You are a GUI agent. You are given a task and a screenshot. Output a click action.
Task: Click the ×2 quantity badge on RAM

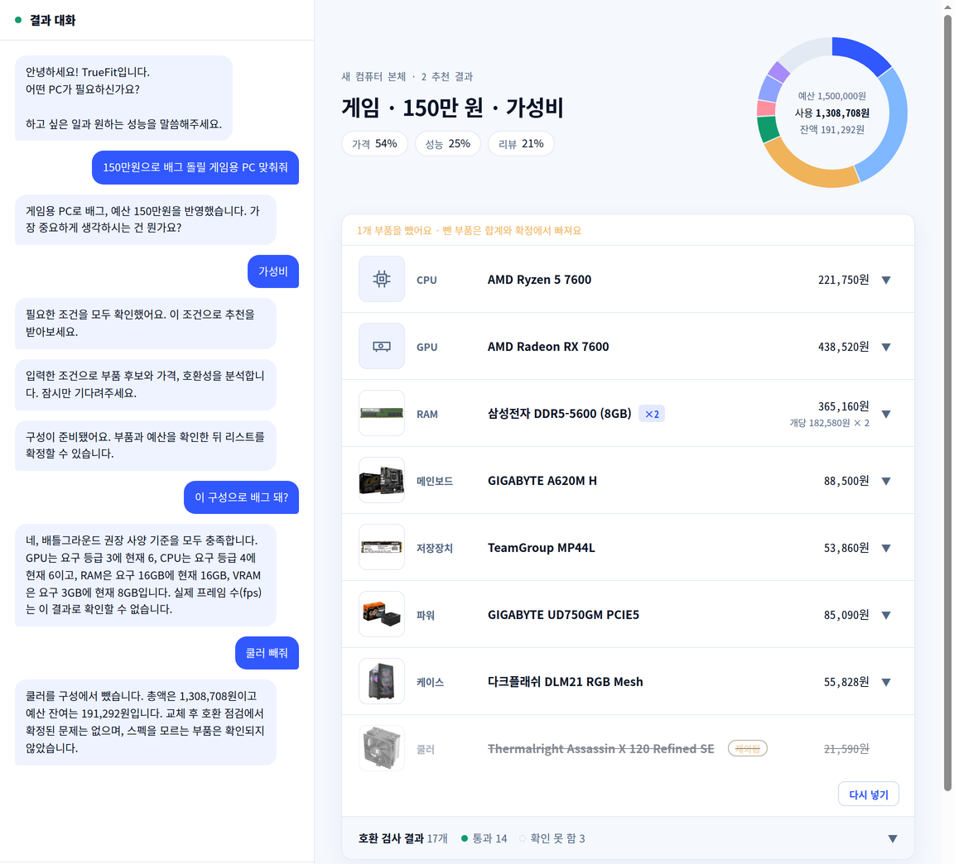pos(652,414)
